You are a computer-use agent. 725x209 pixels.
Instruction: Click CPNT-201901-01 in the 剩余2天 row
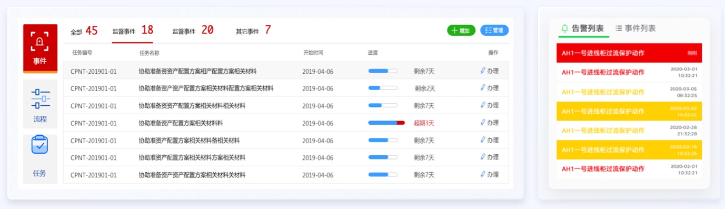point(94,88)
